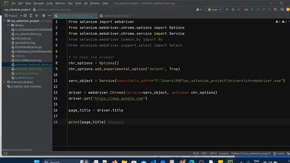The image size is (290, 163).
Task: Select opened file with the locate target icon
Action: point(25,16)
